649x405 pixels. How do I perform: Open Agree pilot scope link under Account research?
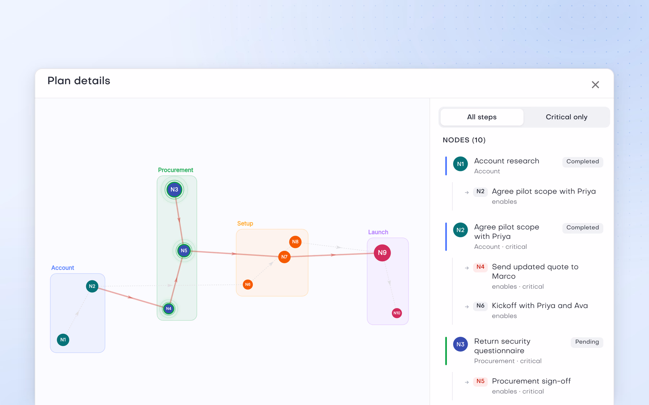click(544, 192)
